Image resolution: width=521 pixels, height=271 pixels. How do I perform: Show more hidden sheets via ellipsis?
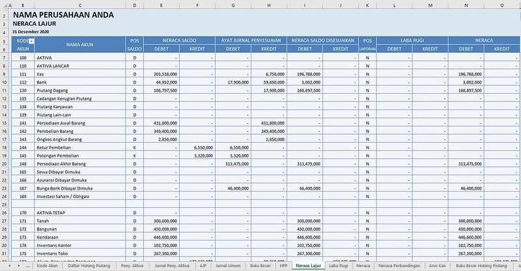[27, 266]
